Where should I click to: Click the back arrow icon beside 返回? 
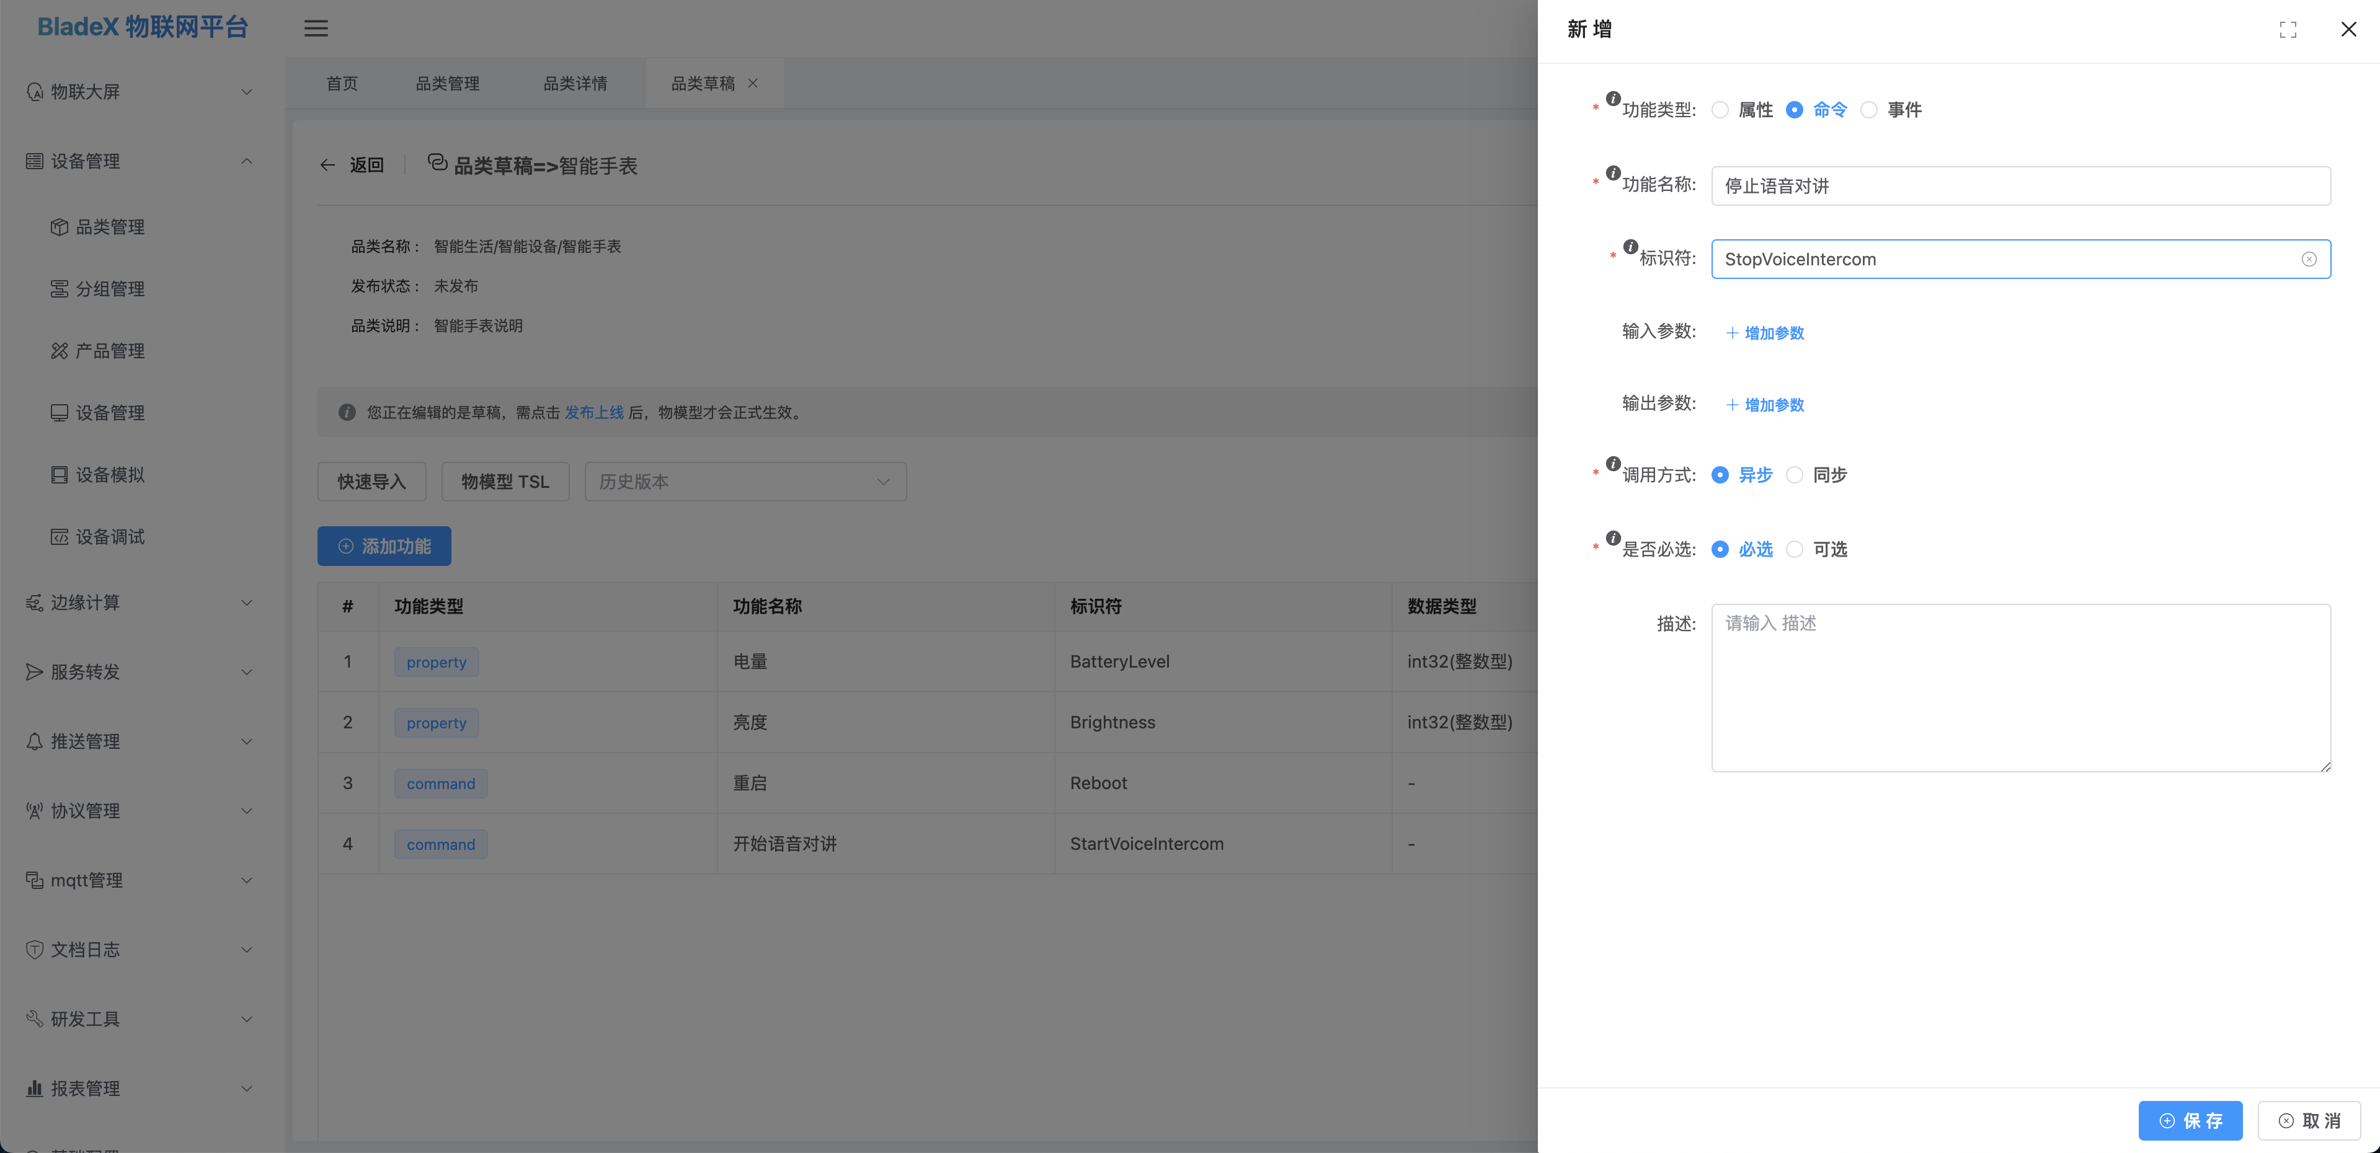coord(327,166)
